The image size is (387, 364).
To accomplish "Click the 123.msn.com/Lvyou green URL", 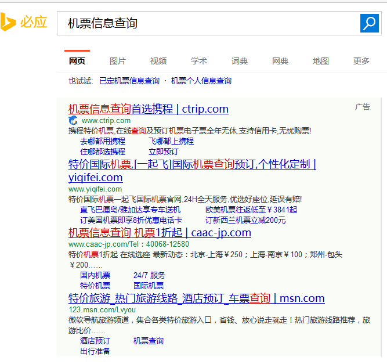I will (102, 309).
